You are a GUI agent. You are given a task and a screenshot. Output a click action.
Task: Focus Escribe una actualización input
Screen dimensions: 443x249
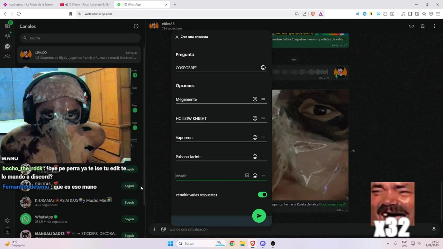[298, 229]
